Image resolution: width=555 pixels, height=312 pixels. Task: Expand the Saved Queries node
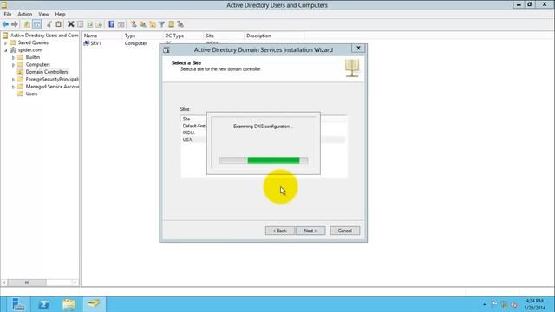[x=6, y=42]
